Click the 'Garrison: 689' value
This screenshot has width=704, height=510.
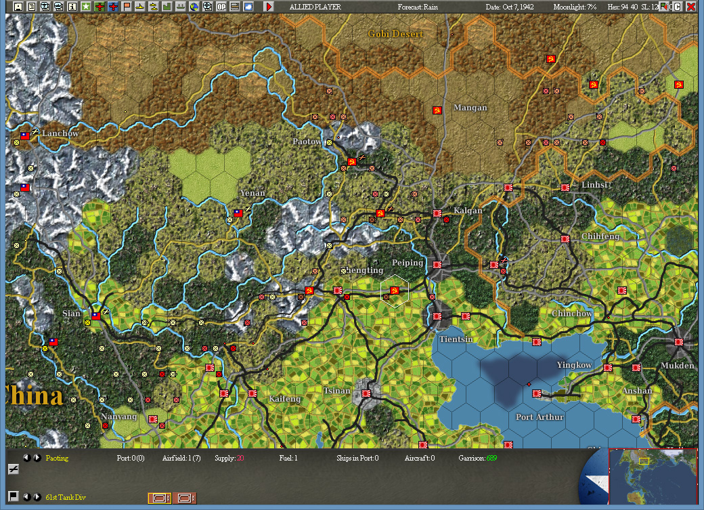pos(478,458)
